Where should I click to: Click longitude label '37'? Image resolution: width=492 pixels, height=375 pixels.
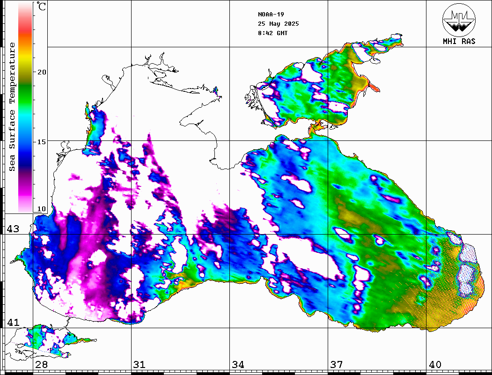tap(337, 365)
